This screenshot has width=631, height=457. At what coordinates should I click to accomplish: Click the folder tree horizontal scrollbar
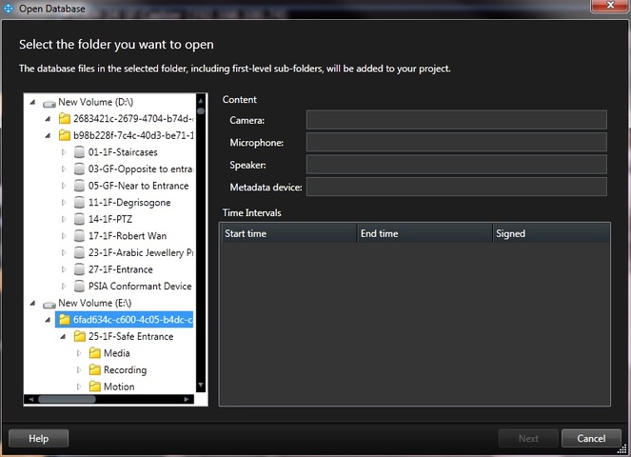tap(95, 400)
